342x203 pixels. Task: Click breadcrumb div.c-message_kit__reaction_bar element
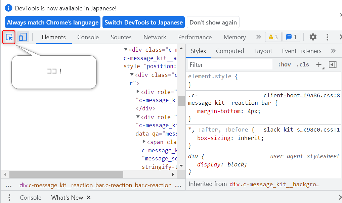pyautogui.click(x=95, y=185)
